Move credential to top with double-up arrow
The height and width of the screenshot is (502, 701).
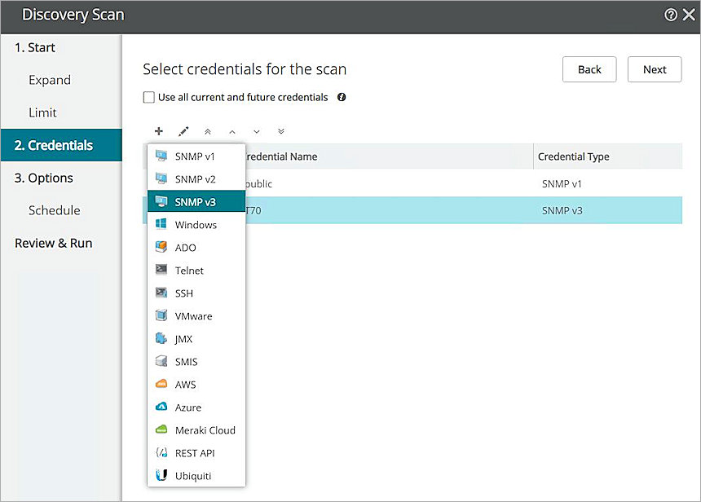[208, 131]
